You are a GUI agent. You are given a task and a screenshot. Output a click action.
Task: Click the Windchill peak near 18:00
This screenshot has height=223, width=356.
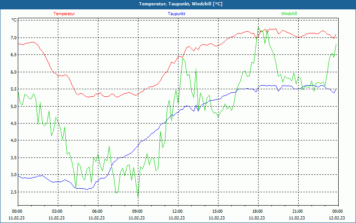pos(259,27)
